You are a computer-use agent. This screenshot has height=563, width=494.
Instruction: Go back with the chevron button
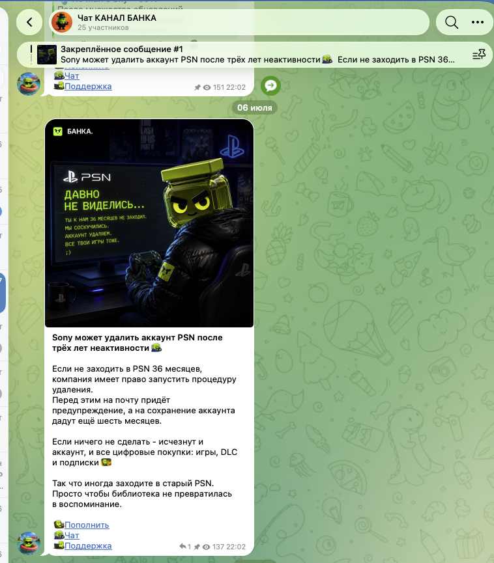tap(29, 22)
